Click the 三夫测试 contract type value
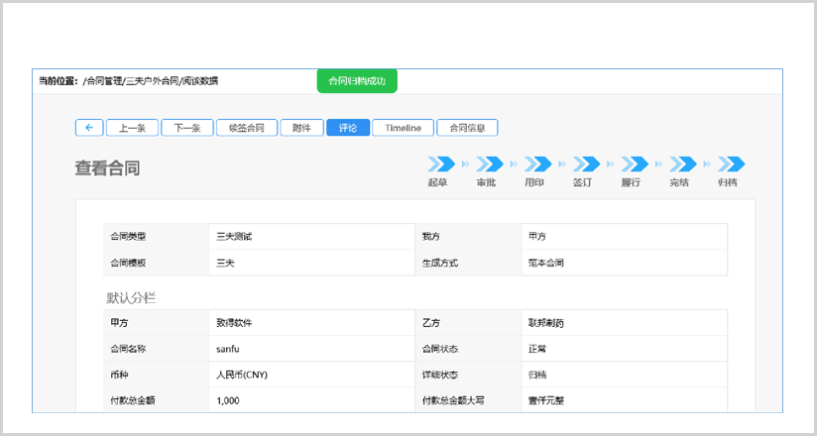The width and height of the screenshot is (817, 436). 234,237
